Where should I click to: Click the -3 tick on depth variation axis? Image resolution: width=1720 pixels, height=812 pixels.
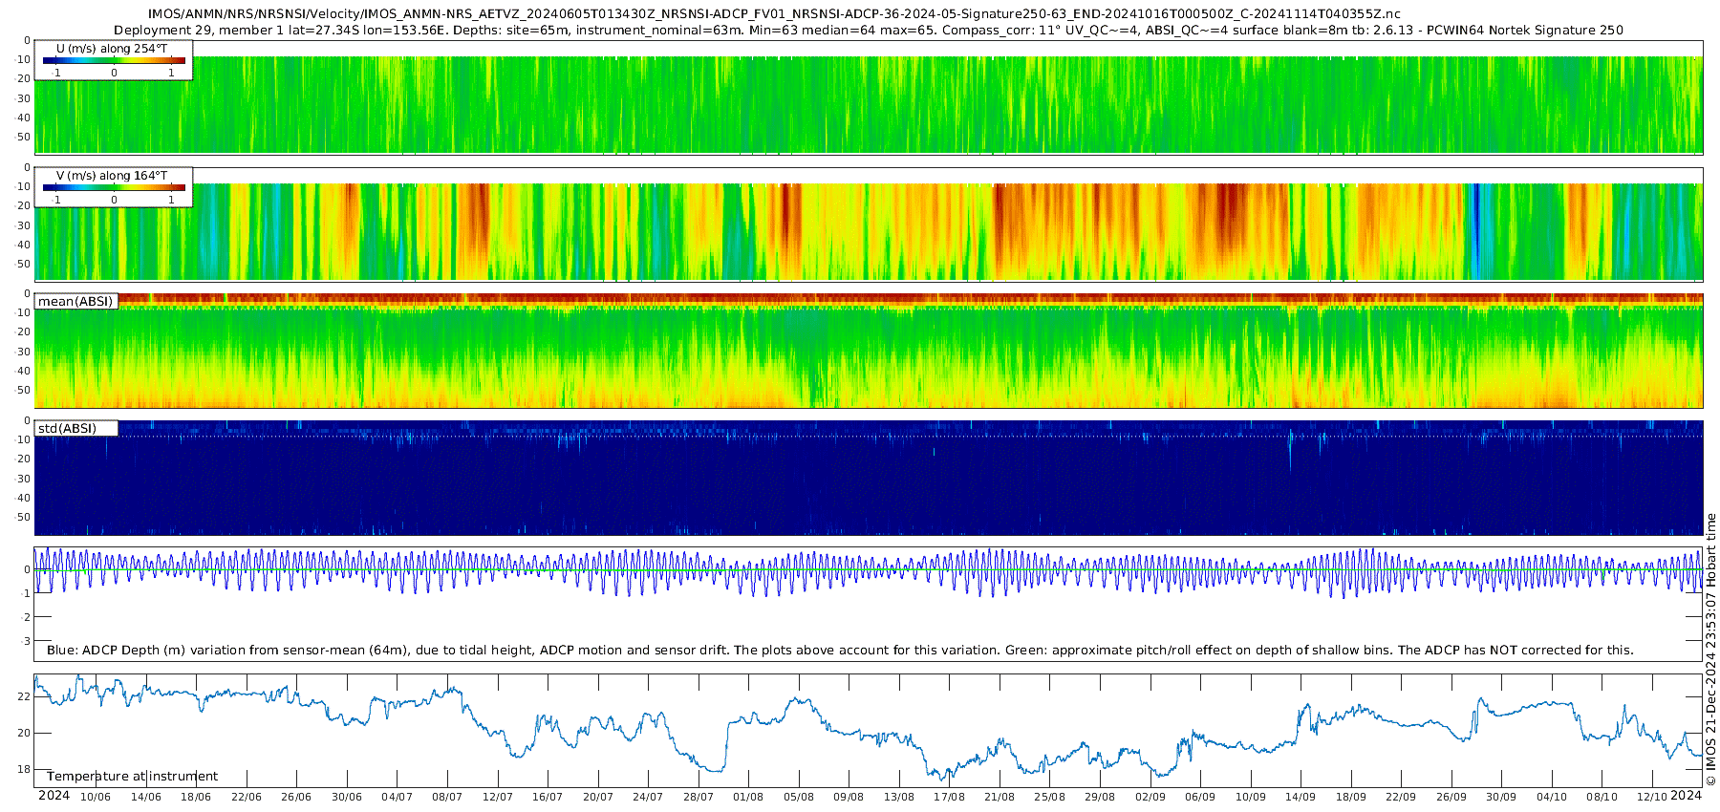(26, 642)
